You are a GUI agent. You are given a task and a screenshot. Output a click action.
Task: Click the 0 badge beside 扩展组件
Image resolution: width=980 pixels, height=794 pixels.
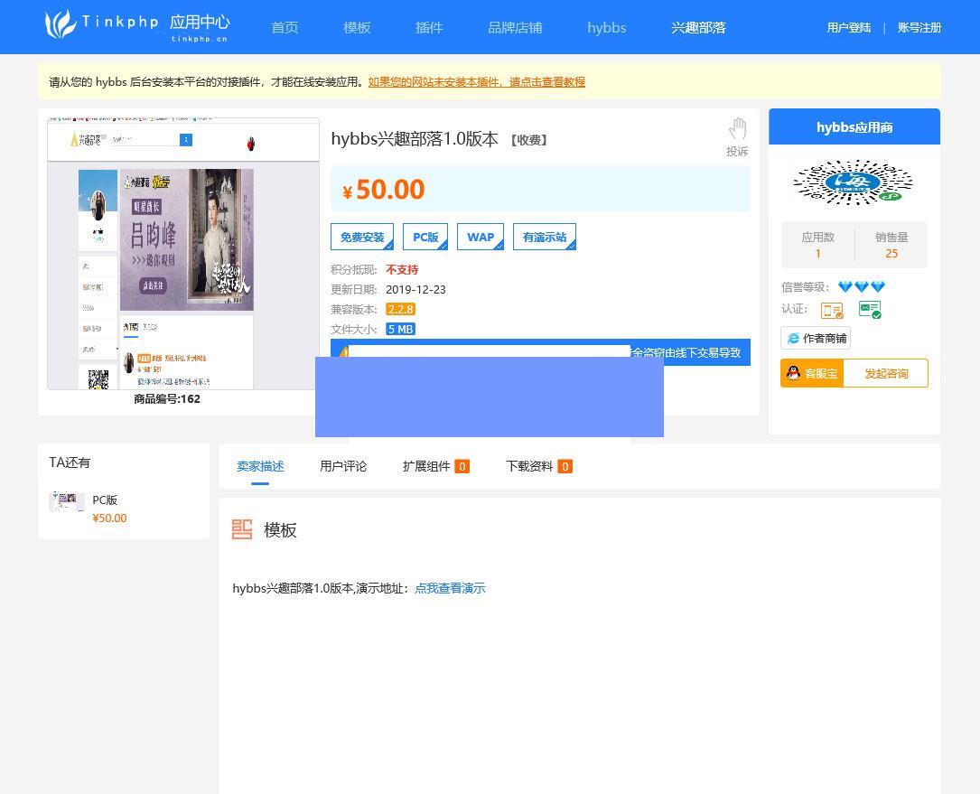click(462, 466)
